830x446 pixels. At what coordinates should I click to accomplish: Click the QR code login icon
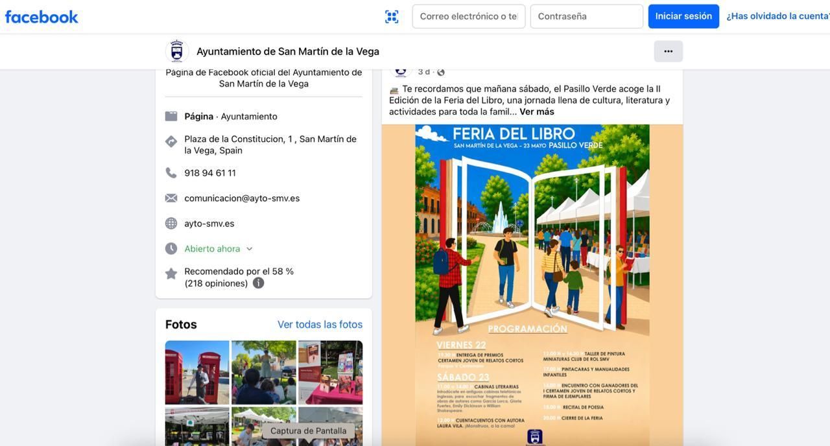point(392,17)
